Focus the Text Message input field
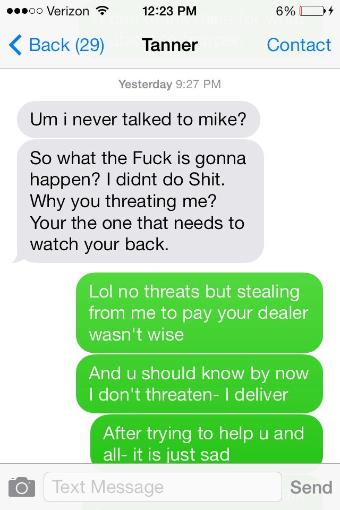This screenshot has height=510, width=340. tap(163, 487)
